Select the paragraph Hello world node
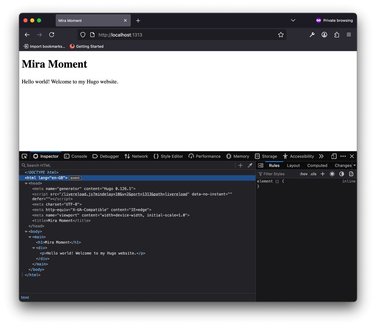This screenshot has height=327, width=376. pos(92,253)
